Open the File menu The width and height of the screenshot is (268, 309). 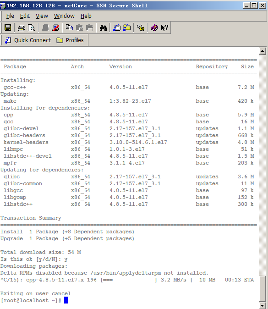pyautogui.click(x=10, y=16)
